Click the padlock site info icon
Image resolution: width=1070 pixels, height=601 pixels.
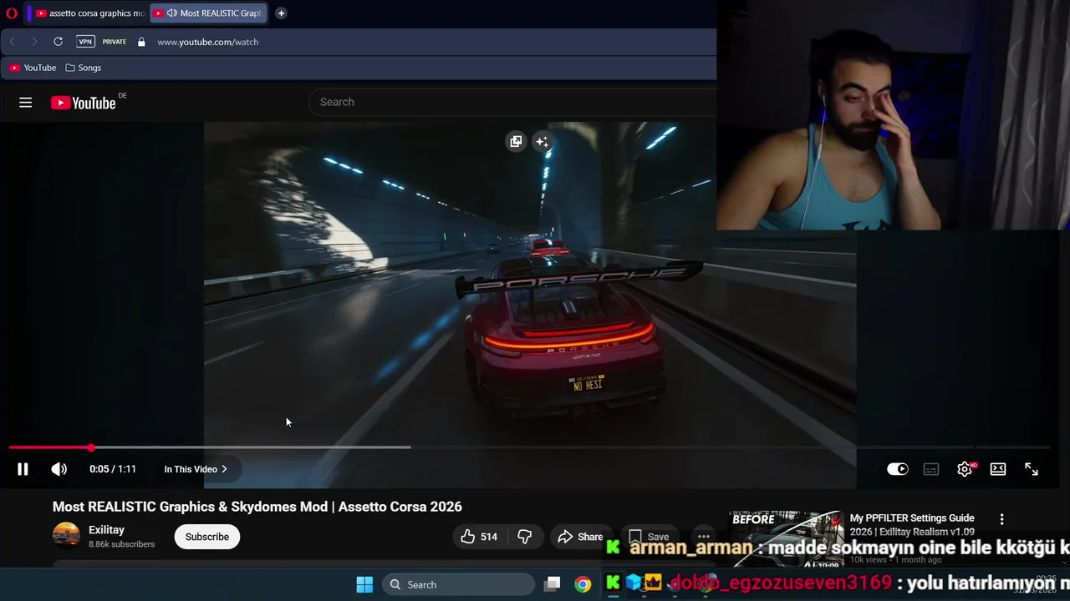pos(141,42)
